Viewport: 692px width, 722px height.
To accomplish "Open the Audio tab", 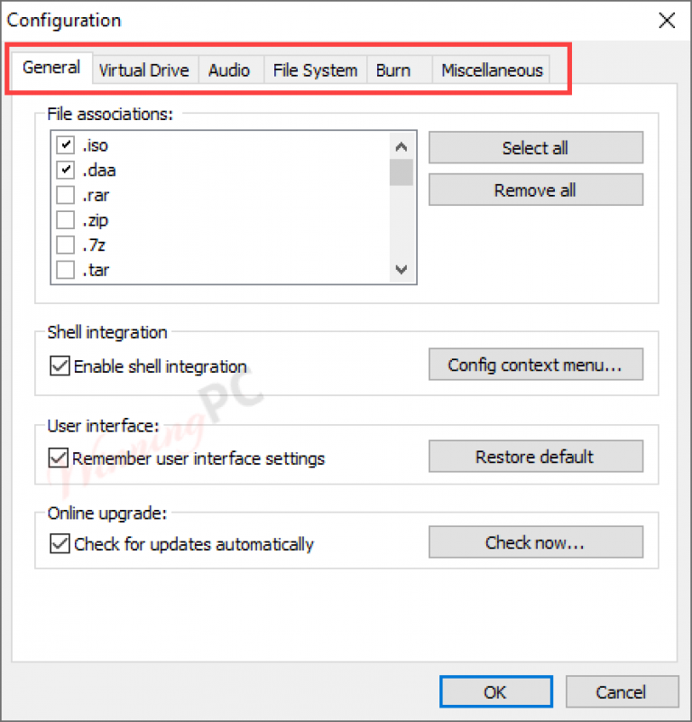I will pos(229,70).
